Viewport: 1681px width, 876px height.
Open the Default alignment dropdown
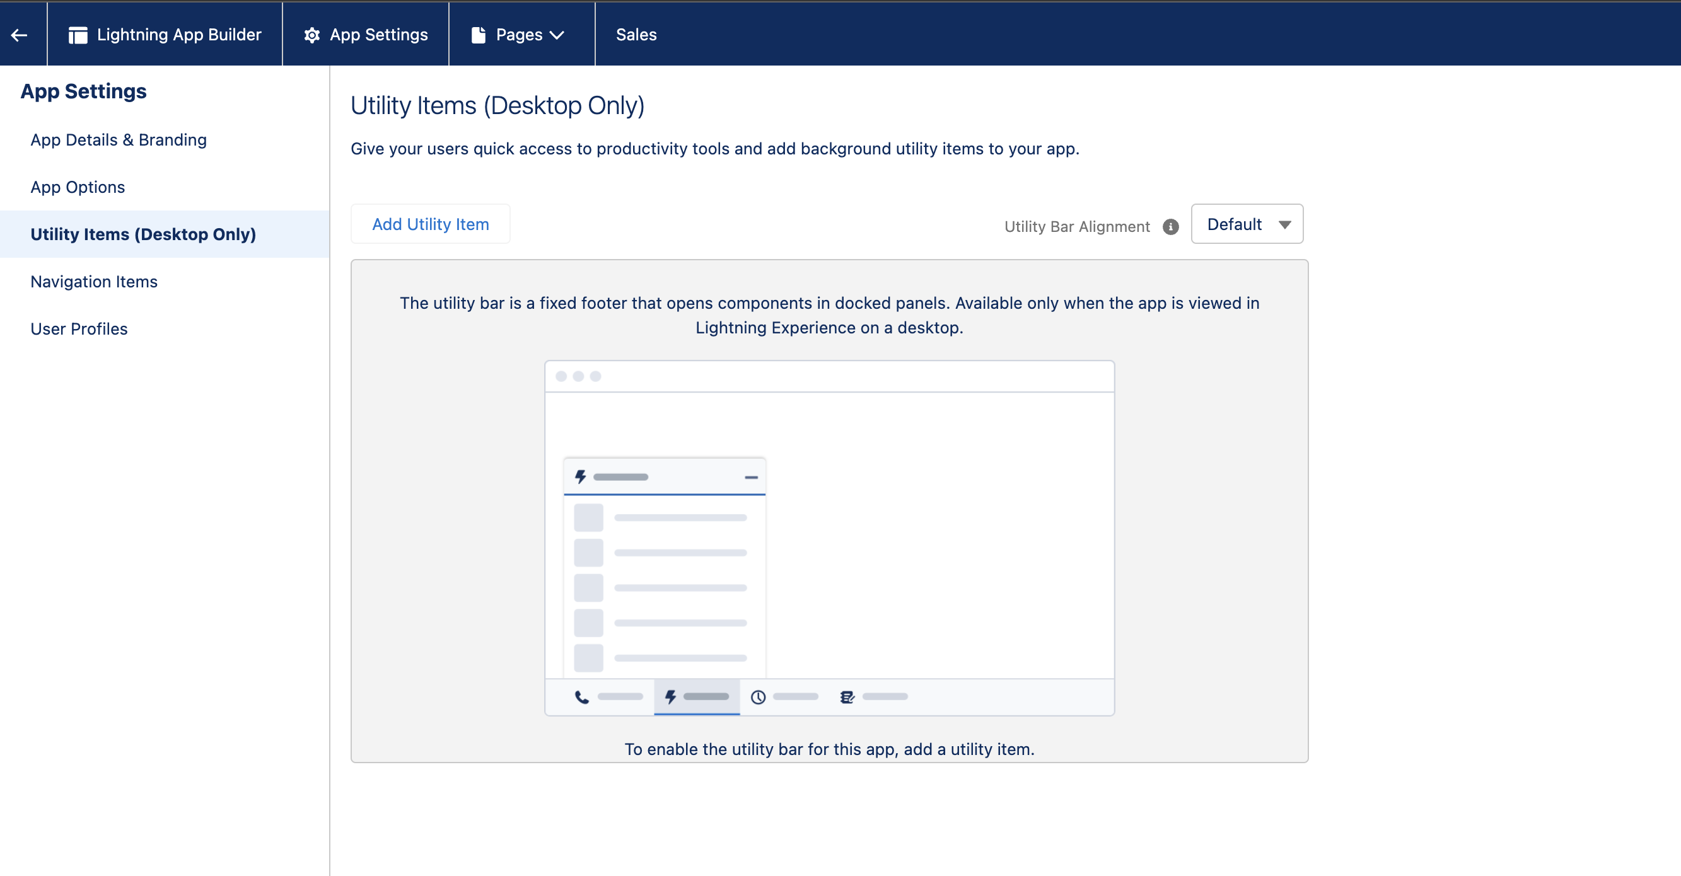pos(1247,224)
